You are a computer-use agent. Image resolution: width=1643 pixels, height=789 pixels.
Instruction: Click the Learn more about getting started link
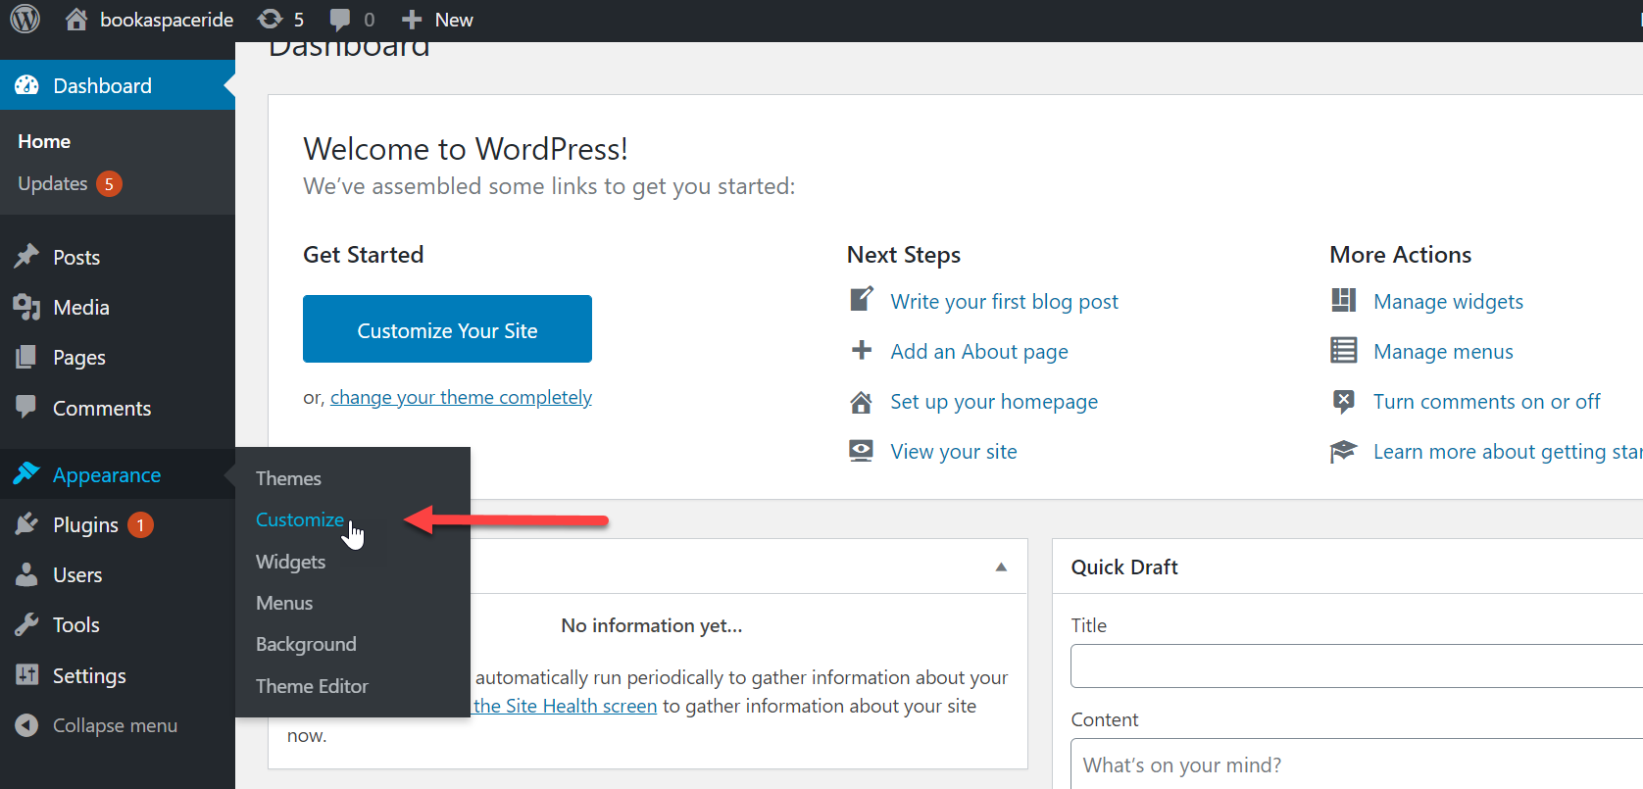tap(1508, 452)
